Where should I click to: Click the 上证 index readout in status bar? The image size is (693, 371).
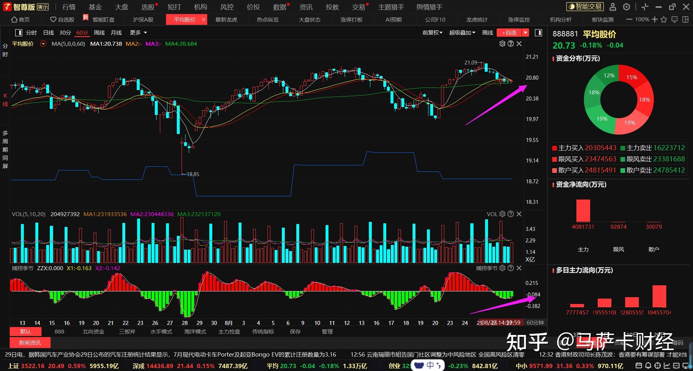pyautogui.click(x=64, y=366)
